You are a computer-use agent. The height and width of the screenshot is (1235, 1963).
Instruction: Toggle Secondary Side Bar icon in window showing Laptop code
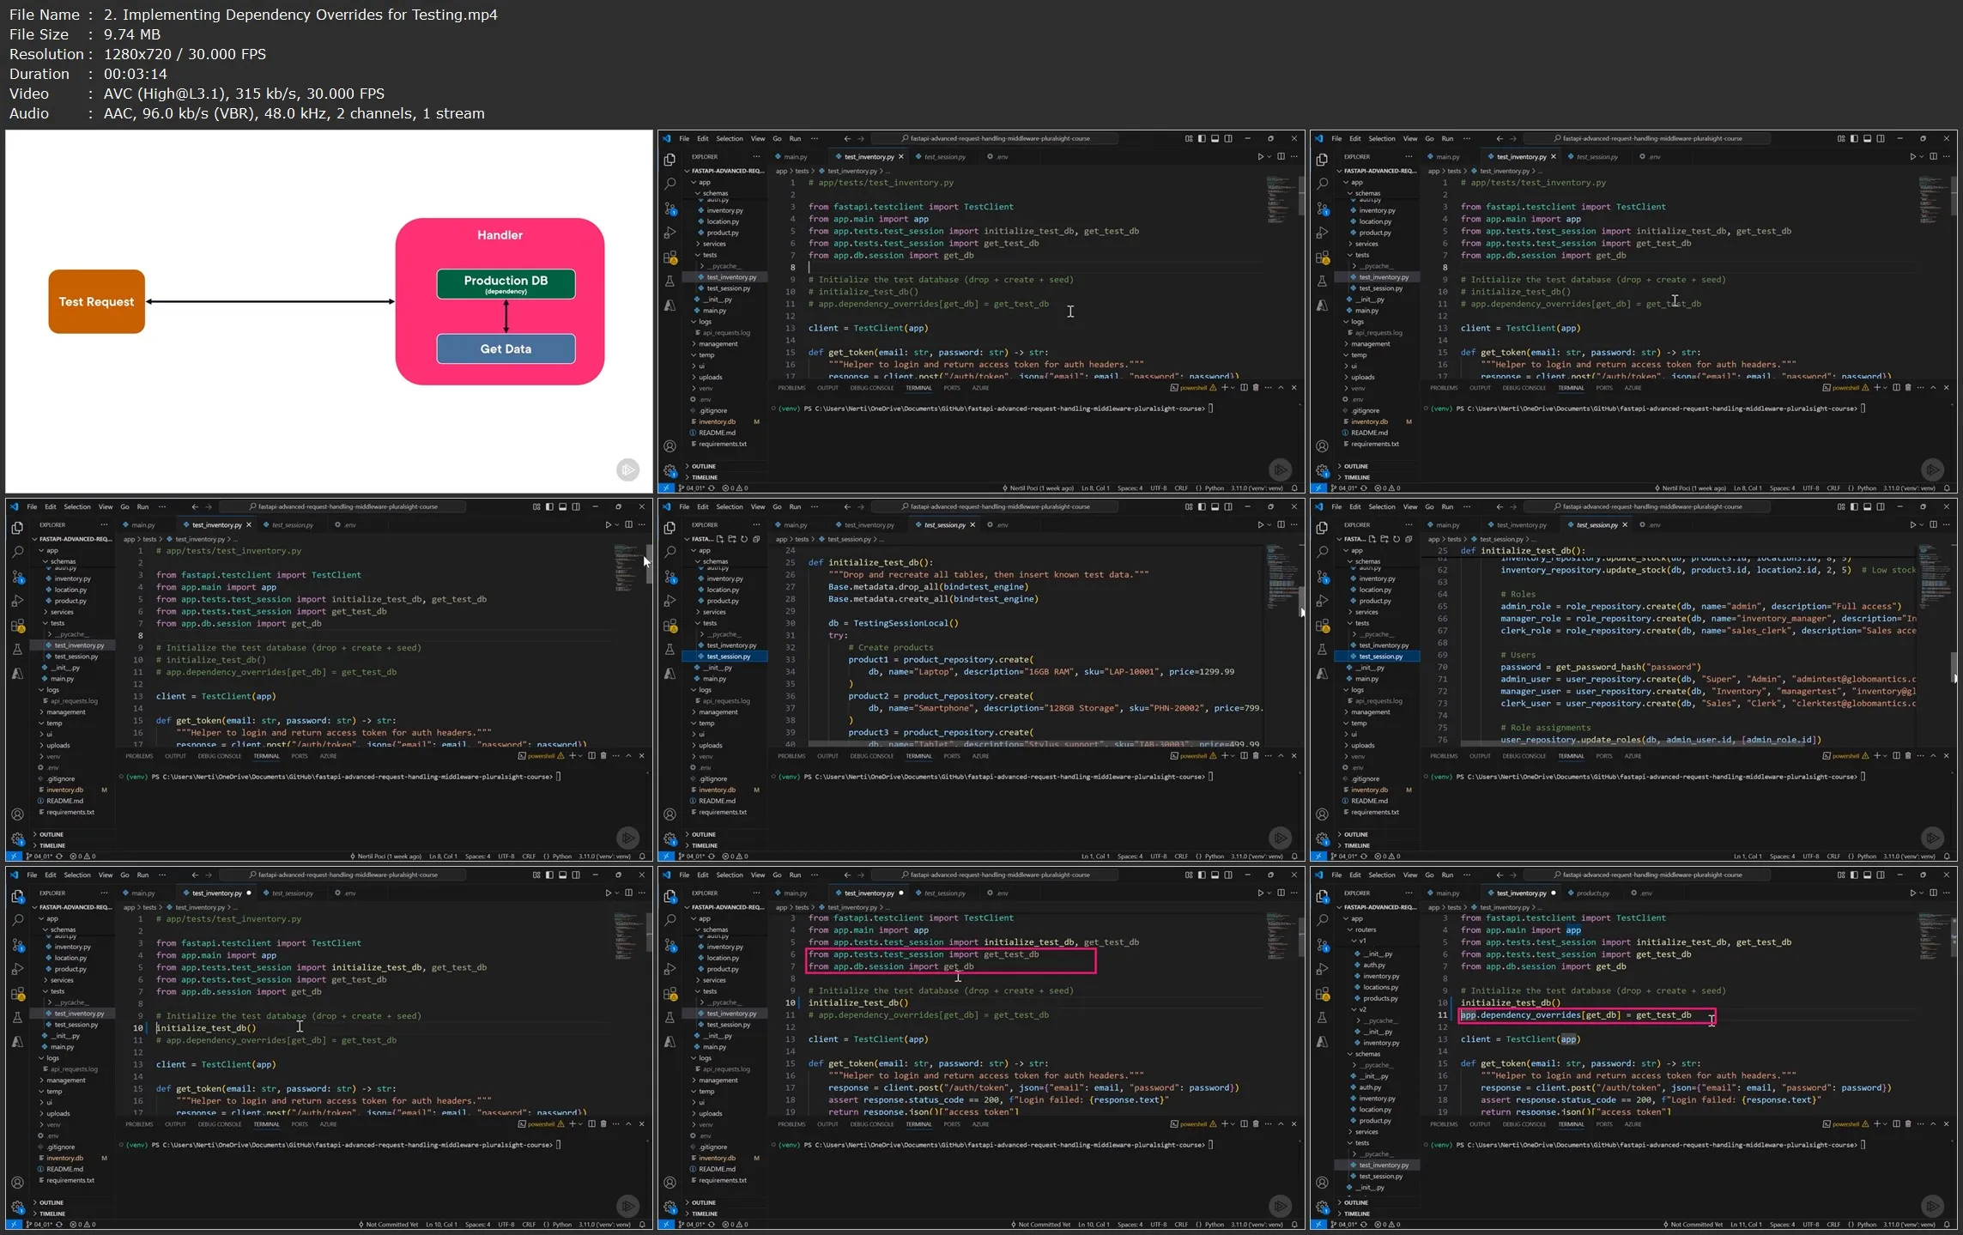point(1228,506)
